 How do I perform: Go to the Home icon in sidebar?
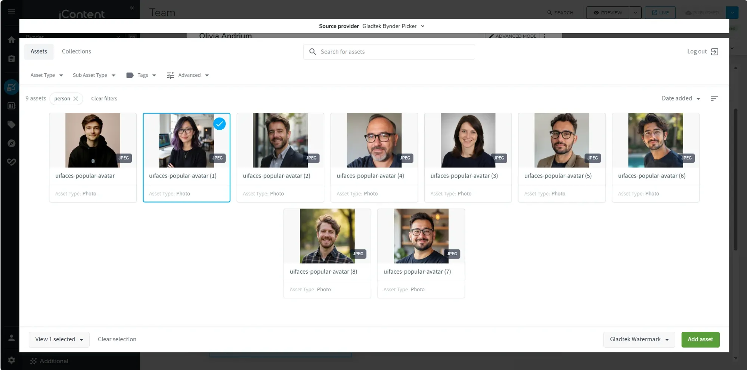(x=11, y=40)
